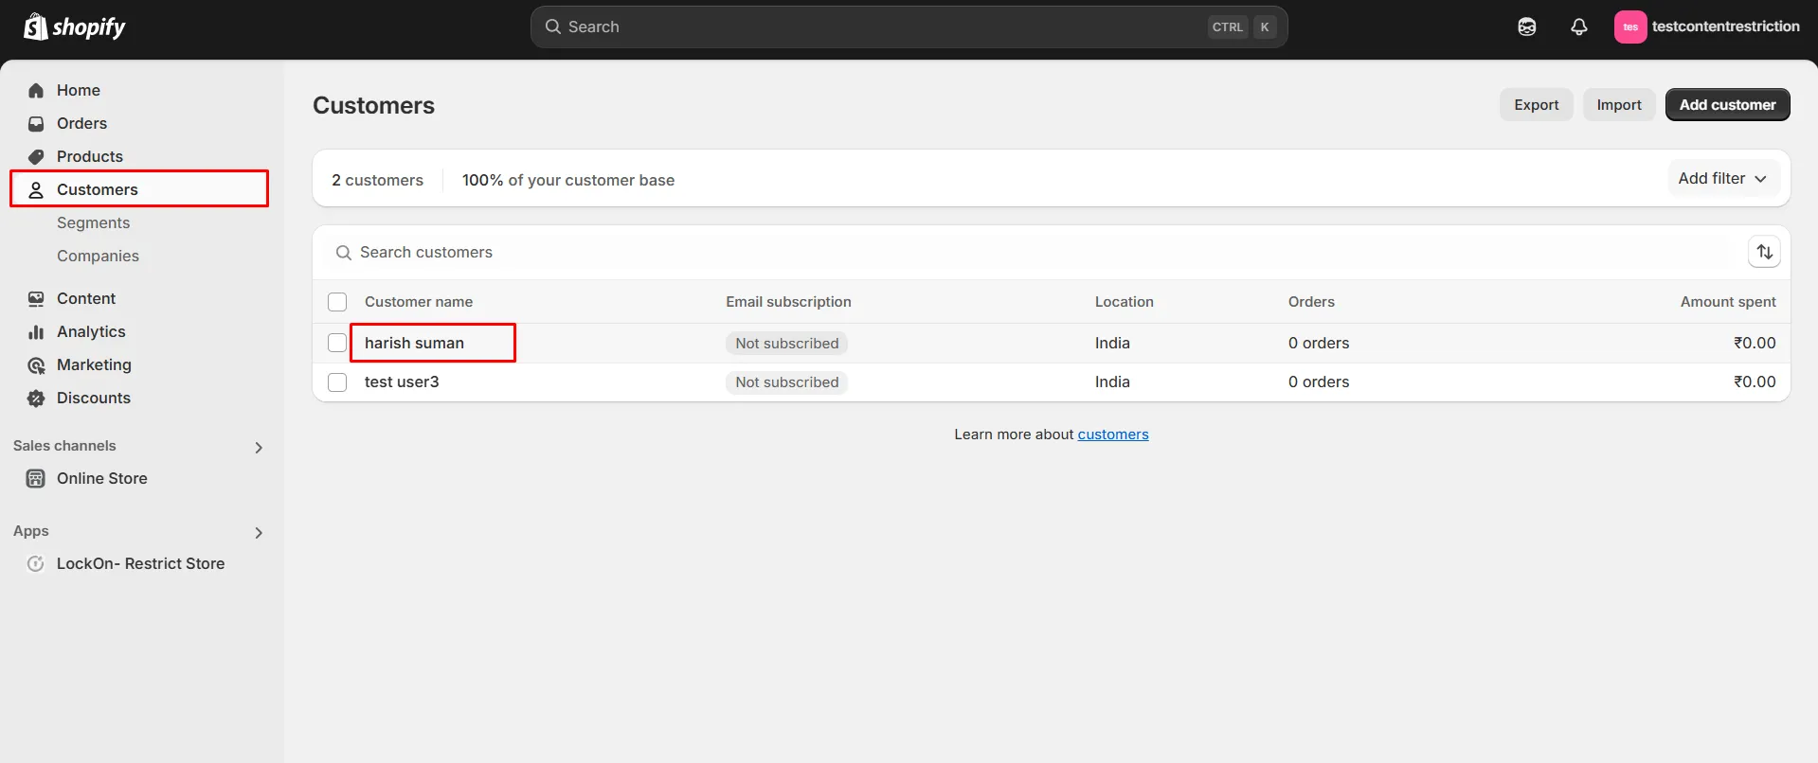Click the sort customers arrows icon
This screenshot has height=763, width=1818.
1764,252
